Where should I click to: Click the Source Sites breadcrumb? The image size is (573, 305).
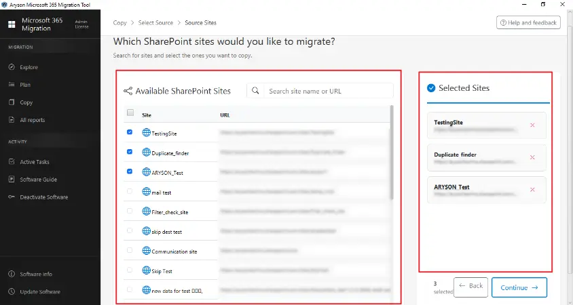tap(201, 22)
